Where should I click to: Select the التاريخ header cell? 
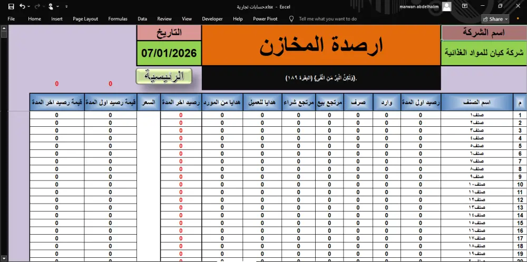coord(169,33)
